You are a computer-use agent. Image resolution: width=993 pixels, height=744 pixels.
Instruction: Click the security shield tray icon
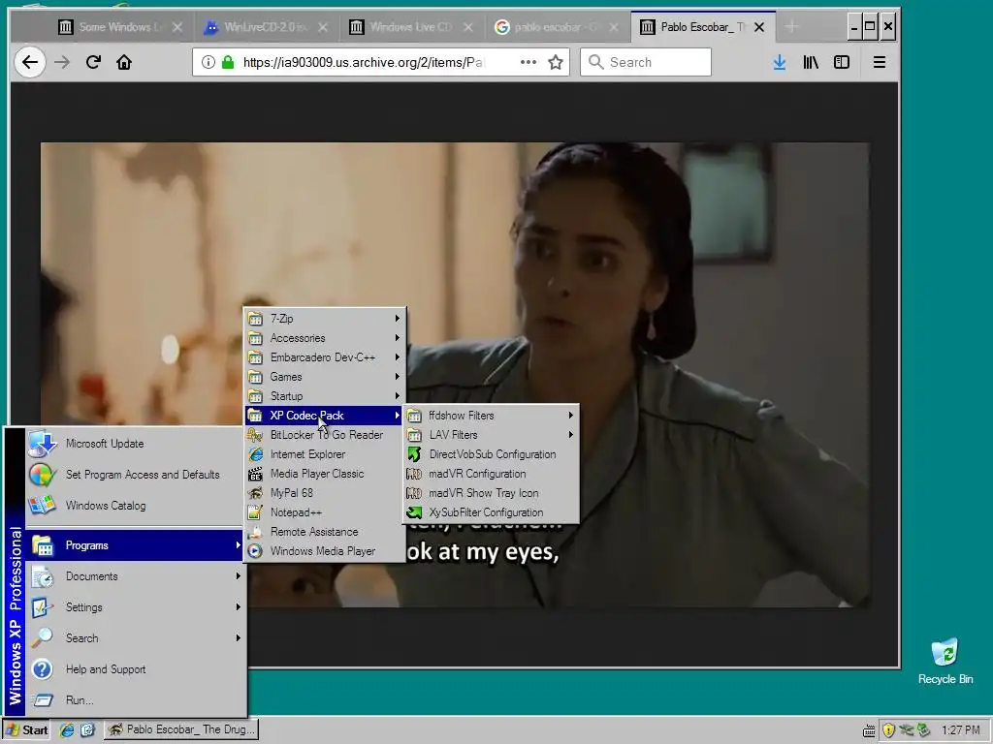(888, 730)
